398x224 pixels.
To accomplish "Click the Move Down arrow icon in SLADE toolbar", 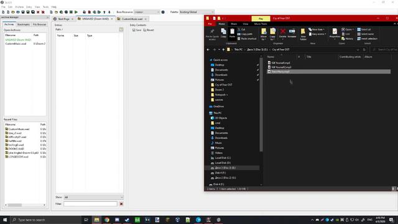I will 109,12.
